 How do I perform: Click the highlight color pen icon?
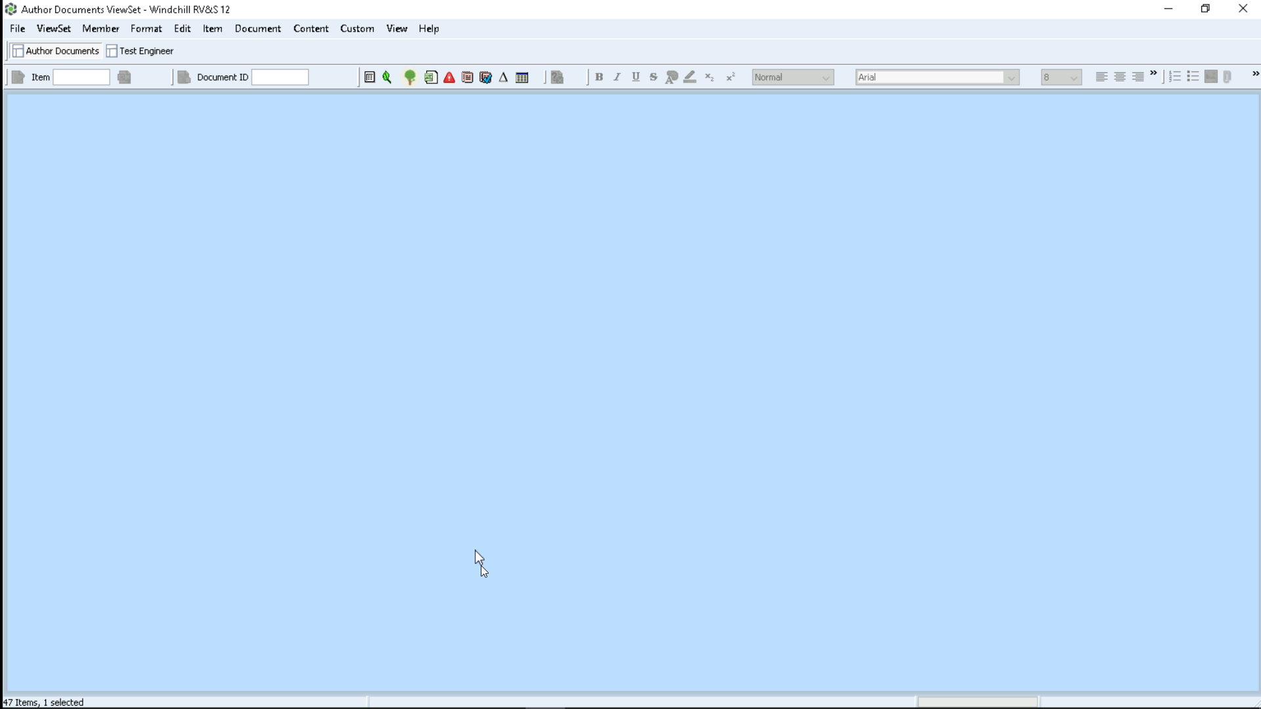[x=690, y=77]
